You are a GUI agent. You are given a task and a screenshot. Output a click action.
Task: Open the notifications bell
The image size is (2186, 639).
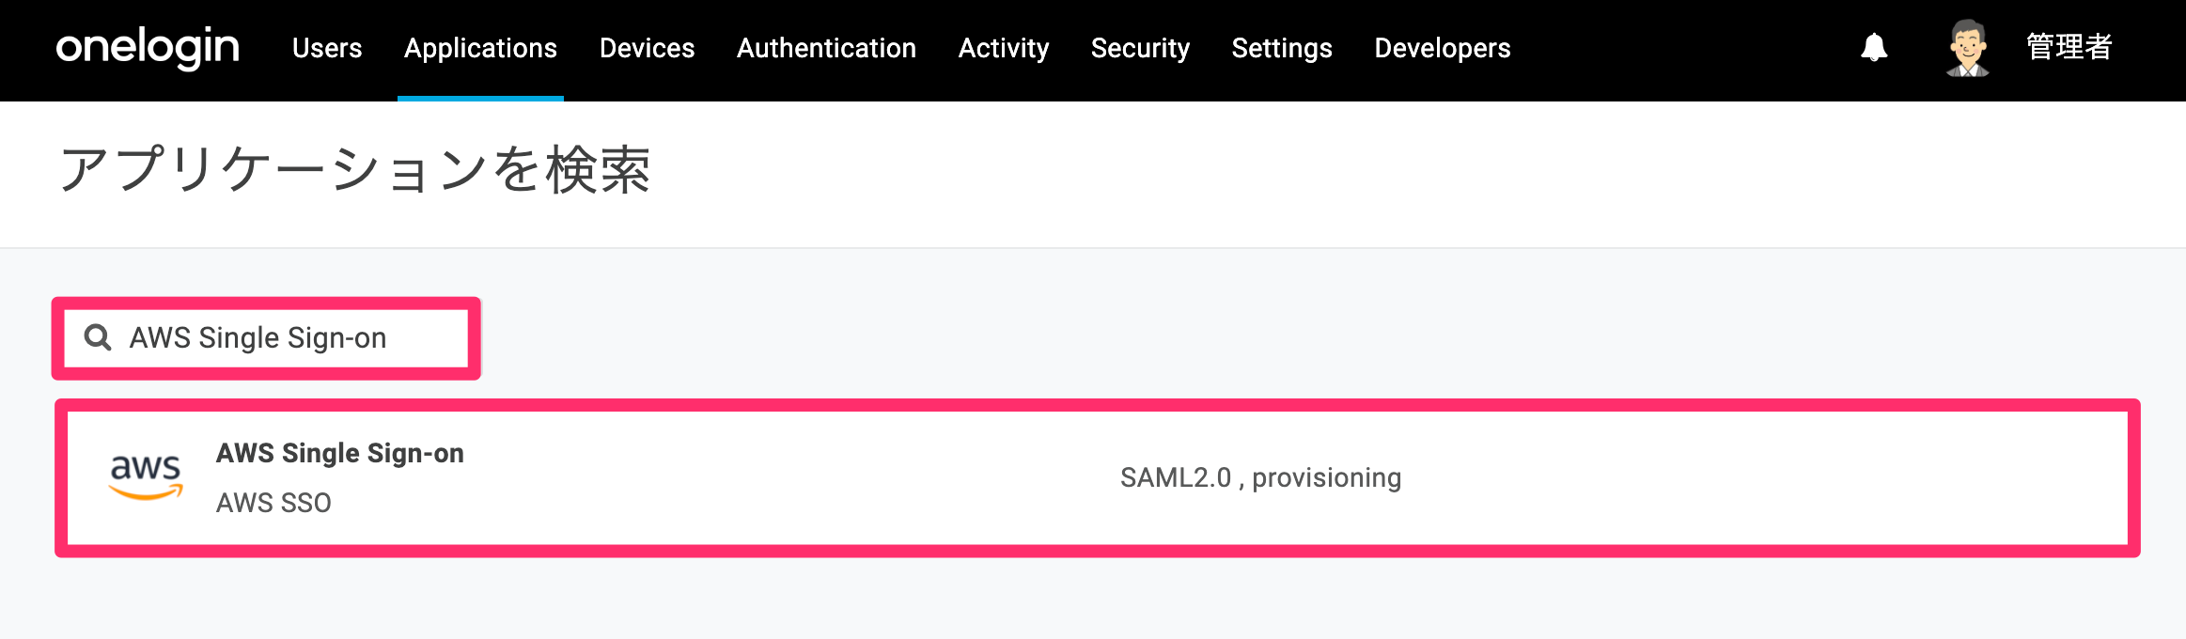[x=1874, y=47]
